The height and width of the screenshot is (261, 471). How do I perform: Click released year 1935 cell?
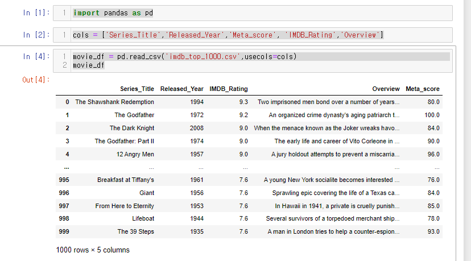coord(197,231)
